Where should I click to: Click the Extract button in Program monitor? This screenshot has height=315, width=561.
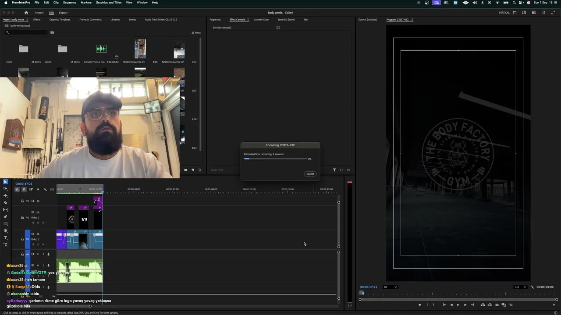[490, 305]
